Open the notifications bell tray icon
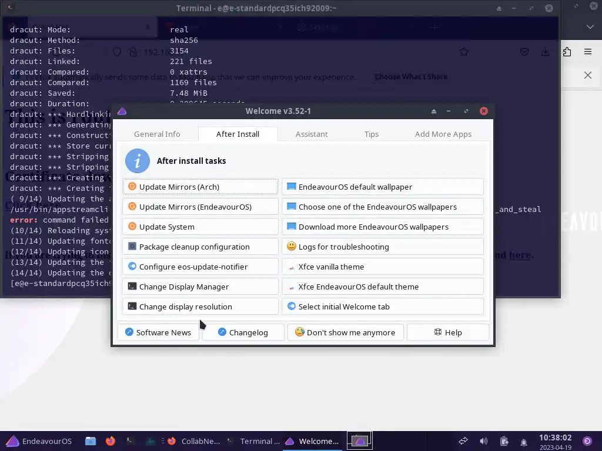This screenshot has width=602, height=451. (524, 442)
